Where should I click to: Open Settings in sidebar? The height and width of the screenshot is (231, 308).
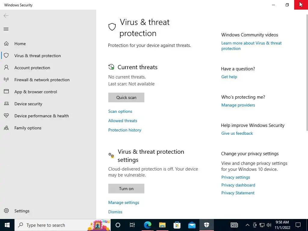[x=22, y=211]
